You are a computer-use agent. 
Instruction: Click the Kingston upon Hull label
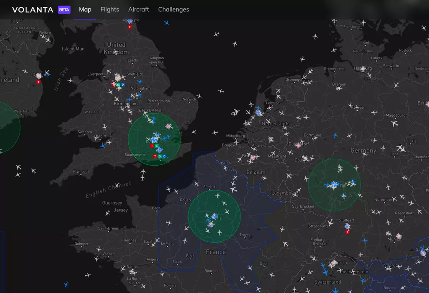point(157,60)
